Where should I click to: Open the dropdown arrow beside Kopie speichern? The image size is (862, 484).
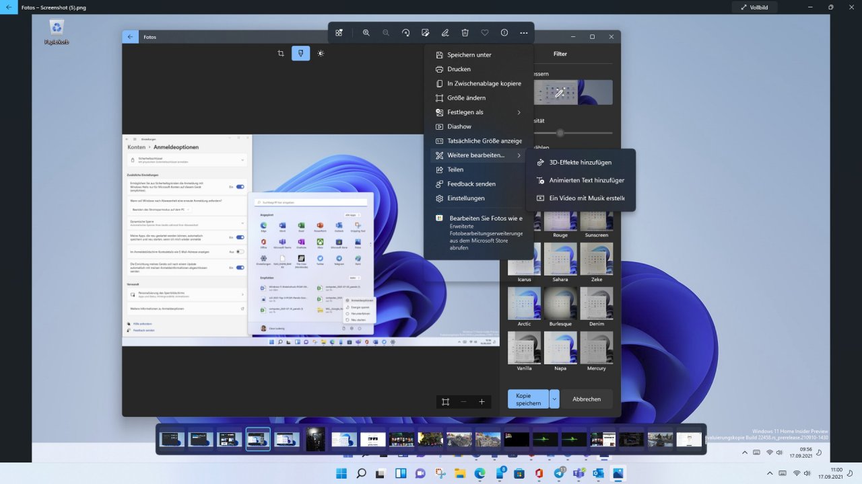click(554, 399)
